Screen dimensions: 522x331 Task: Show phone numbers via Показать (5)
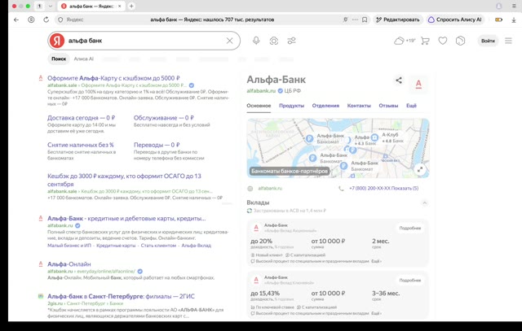coord(405,188)
